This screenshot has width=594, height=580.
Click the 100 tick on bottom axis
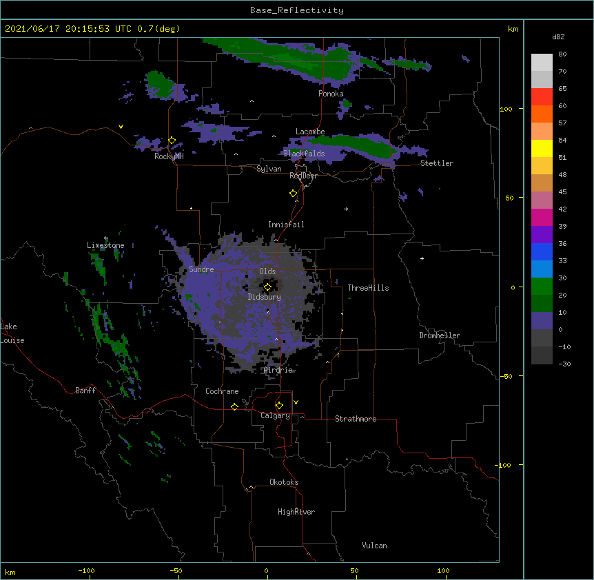pos(443,571)
